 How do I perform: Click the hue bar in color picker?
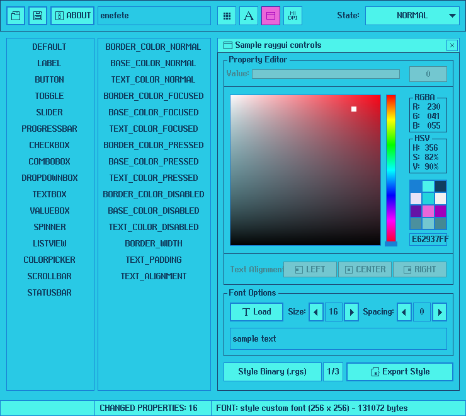click(x=391, y=169)
